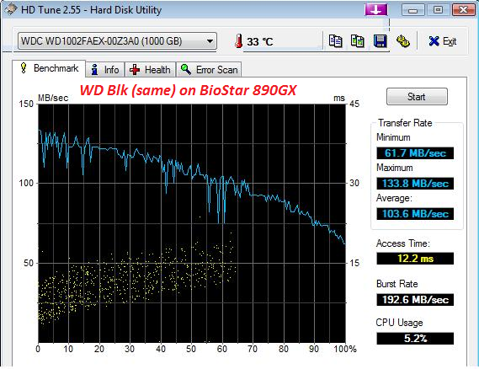Click the Minimum 61.7 MB/sec value field
The image size is (479, 369).
[415, 152]
